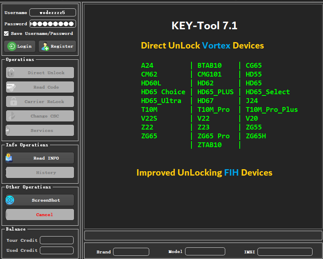Click the lock icon on Carrier ReLock
This screenshot has height=259, width=323.
click(x=14, y=101)
